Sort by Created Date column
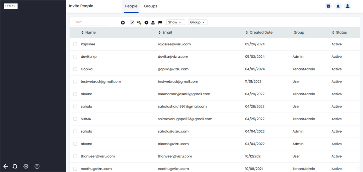 [259, 33]
